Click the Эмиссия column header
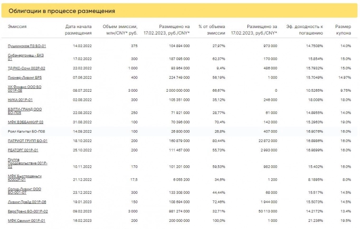This screenshot has height=229, width=360. [x=18, y=27]
